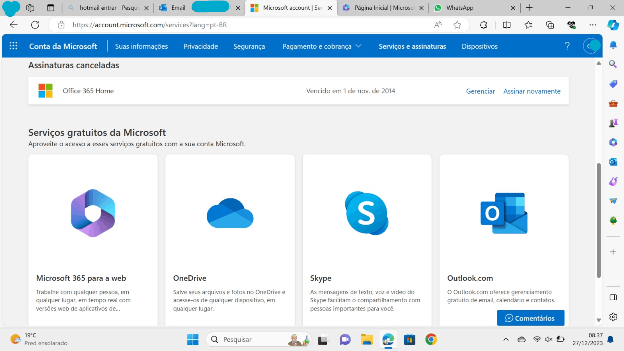
Task: Click Assinar novamente link
Action: coord(532,91)
